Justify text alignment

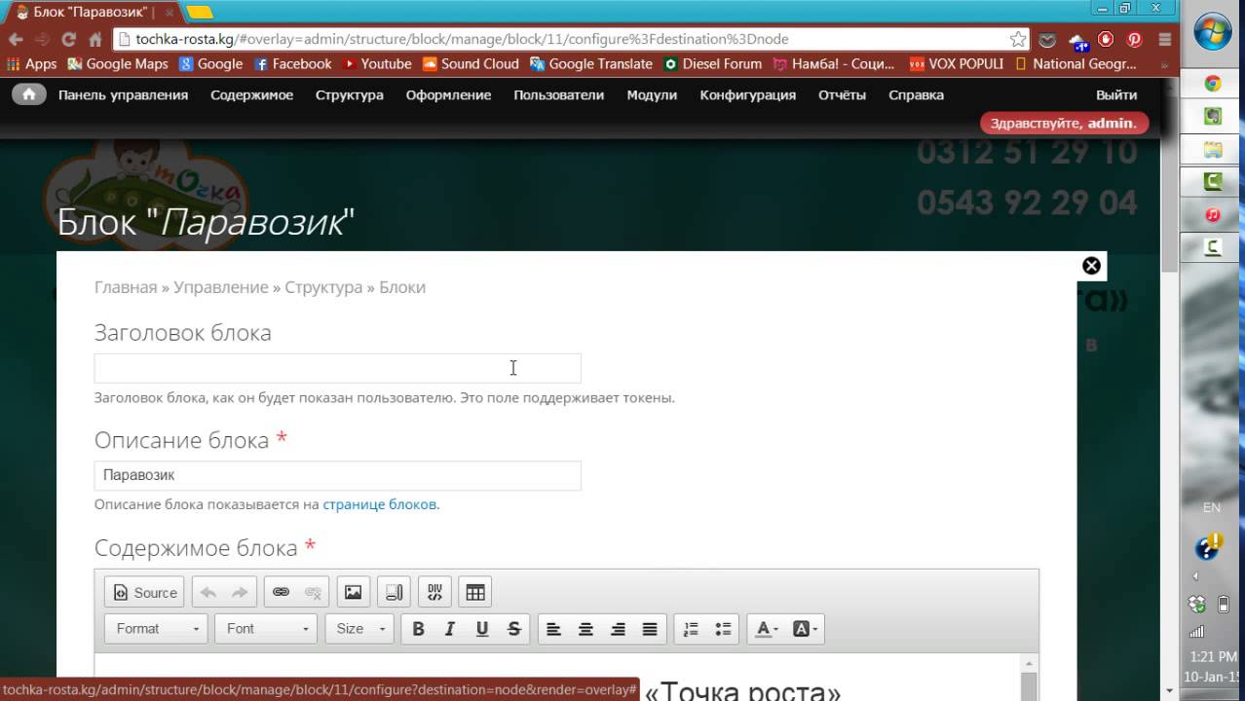(650, 629)
